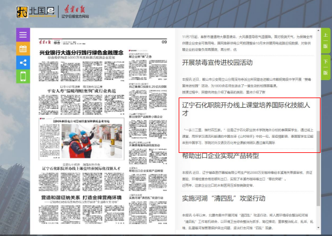Open article 开展禁毒宣传进校园活动

217,63
